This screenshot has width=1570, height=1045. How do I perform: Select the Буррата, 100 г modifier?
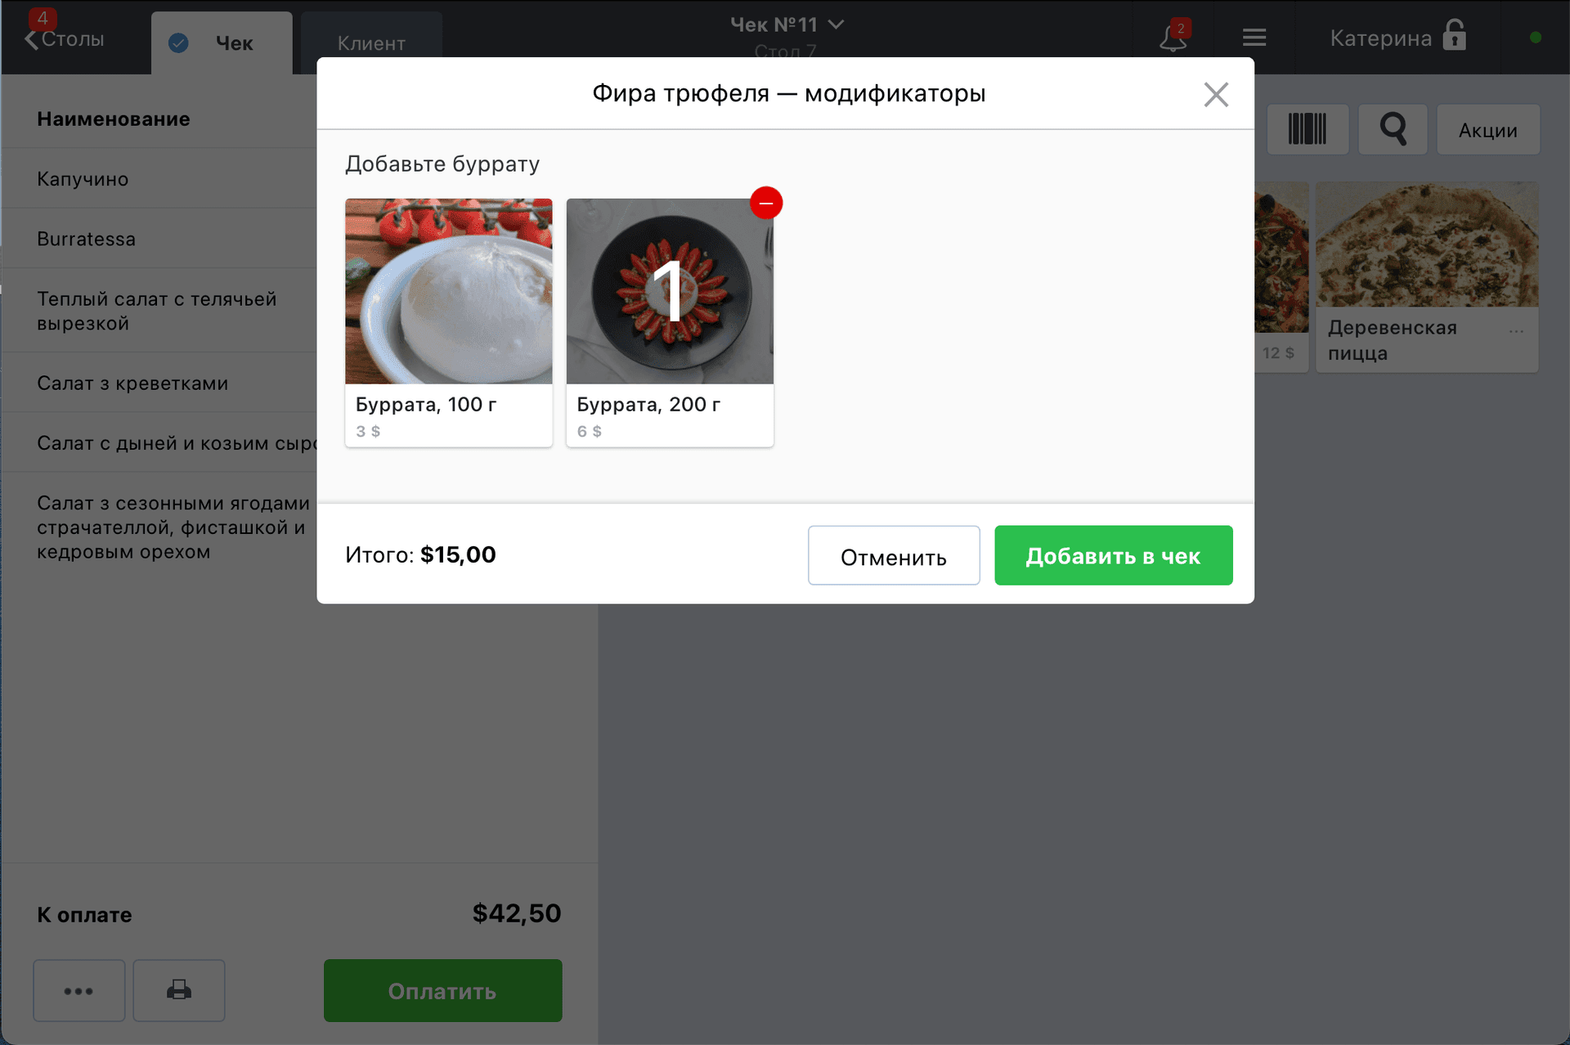449,322
